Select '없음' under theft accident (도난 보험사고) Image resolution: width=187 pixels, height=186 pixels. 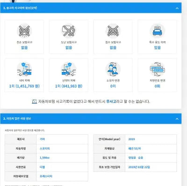pos(69,48)
